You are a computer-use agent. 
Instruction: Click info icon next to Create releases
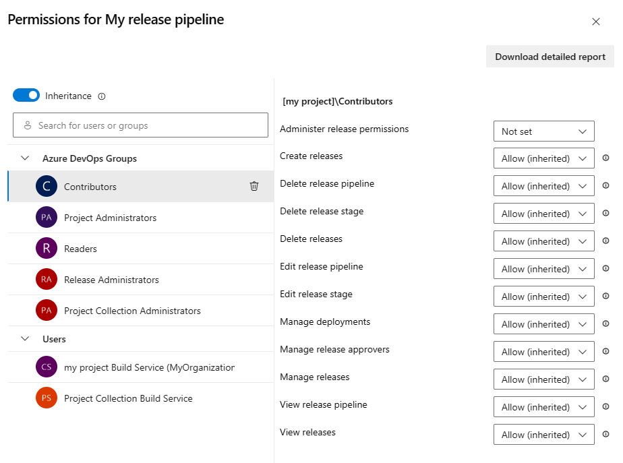pyautogui.click(x=605, y=158)
